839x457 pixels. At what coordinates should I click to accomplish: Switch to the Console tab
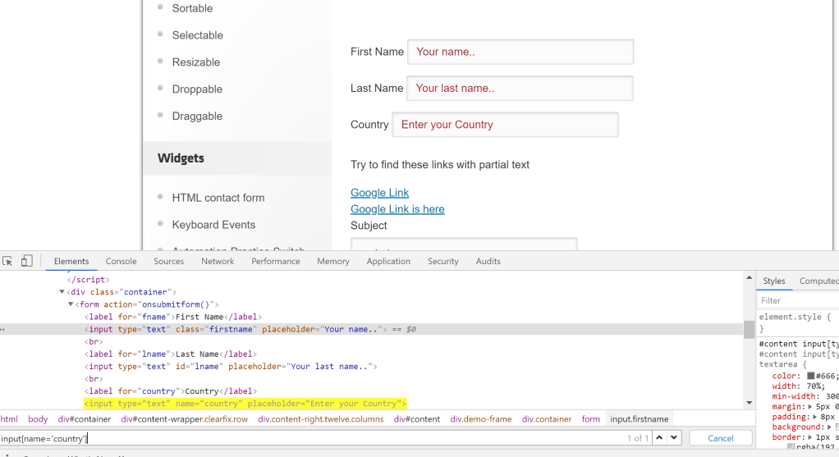[121, 261]
